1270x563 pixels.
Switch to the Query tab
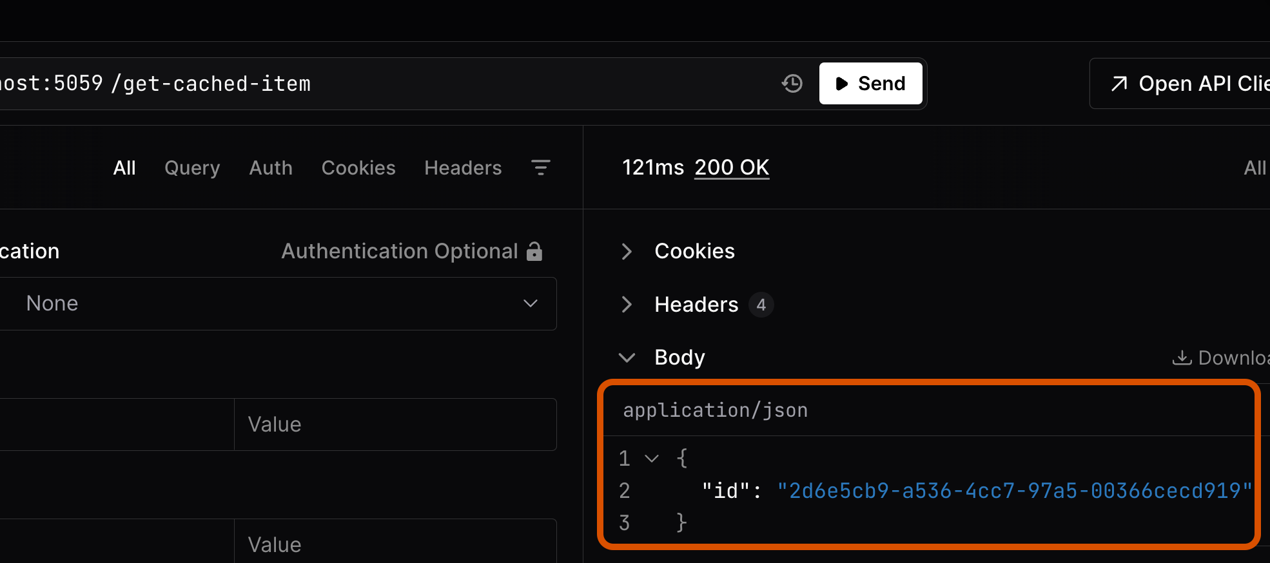tap(192, 167)
